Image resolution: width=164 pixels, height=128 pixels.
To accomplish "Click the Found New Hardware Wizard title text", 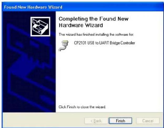I will coord(33,7).
